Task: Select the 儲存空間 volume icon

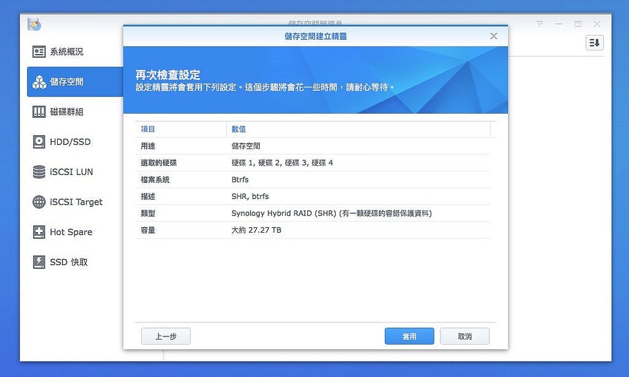Action: tap(39, 82)
